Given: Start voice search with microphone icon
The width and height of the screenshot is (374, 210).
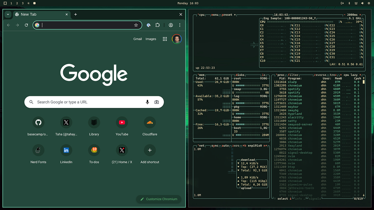Looking at the screenshot, I should coord(147,102).
